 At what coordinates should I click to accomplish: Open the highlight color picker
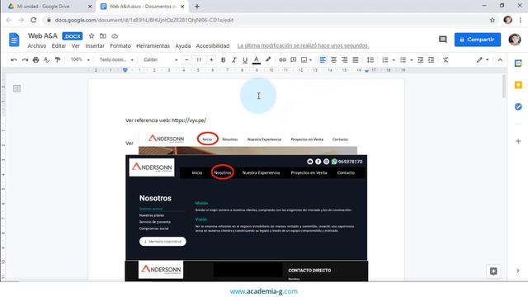268,60
